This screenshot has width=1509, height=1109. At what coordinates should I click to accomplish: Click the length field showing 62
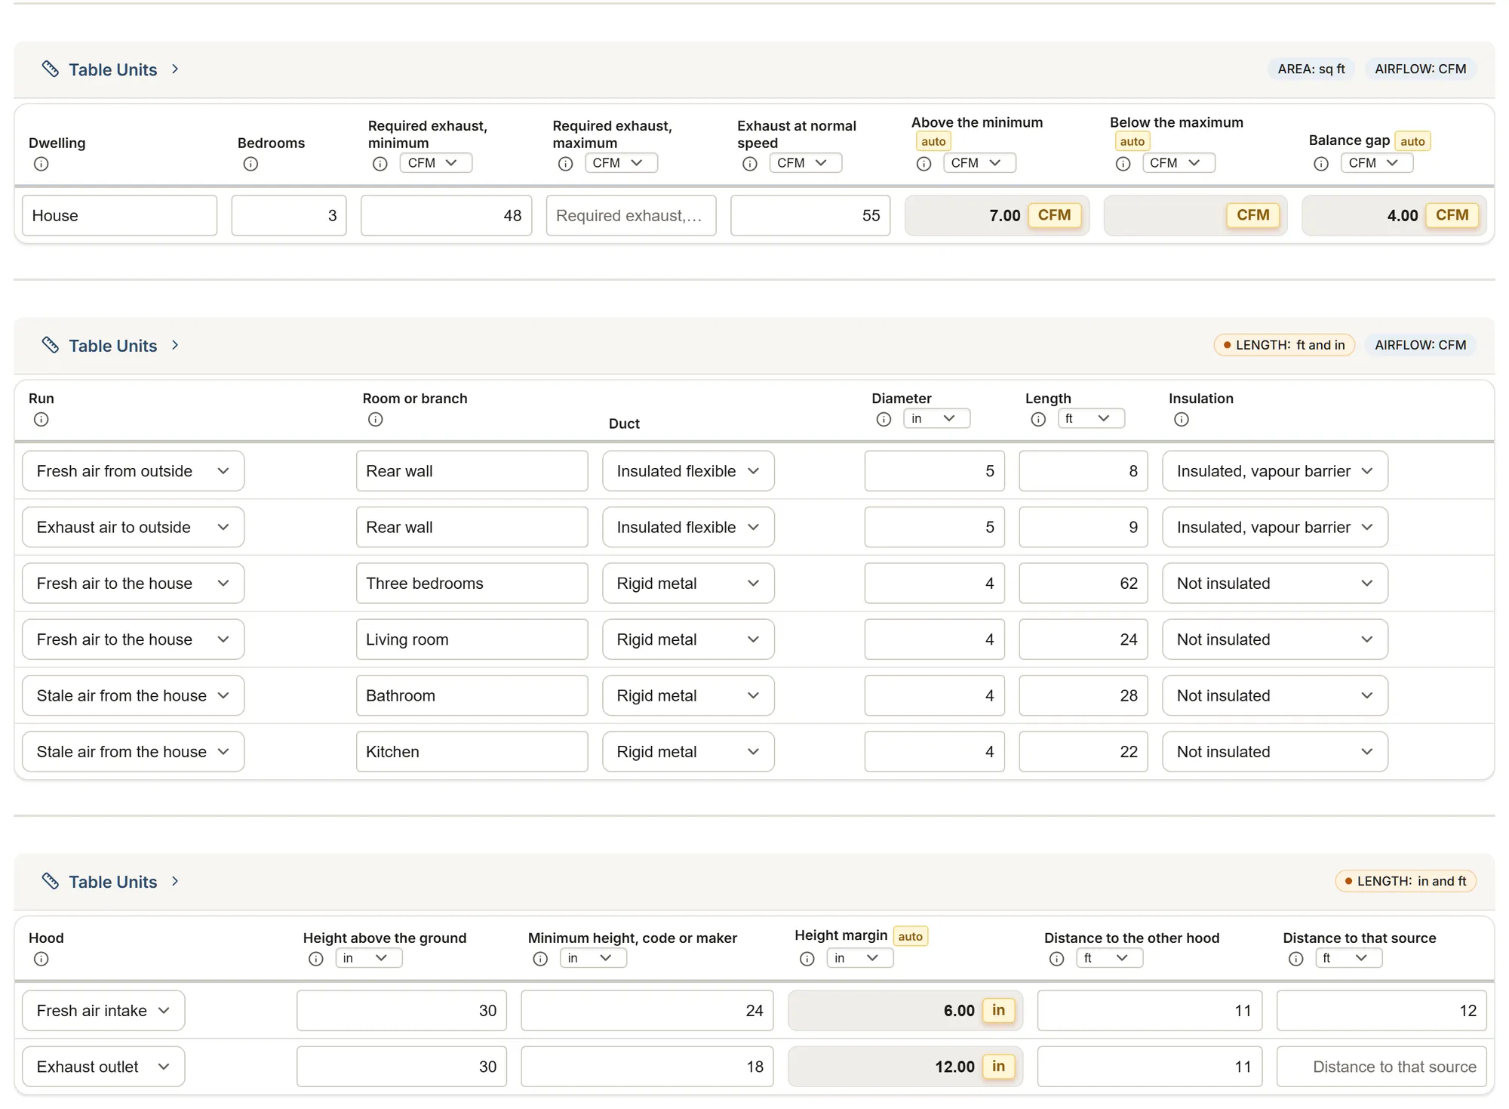[1083, 584]
